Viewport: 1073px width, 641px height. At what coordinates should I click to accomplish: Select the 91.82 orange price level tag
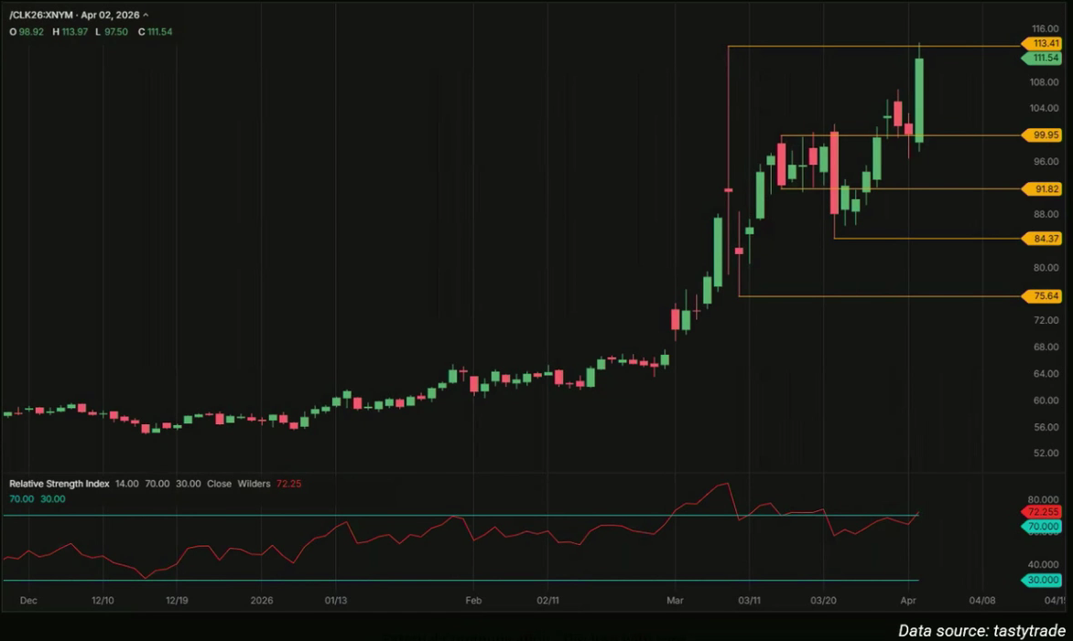1042,189
